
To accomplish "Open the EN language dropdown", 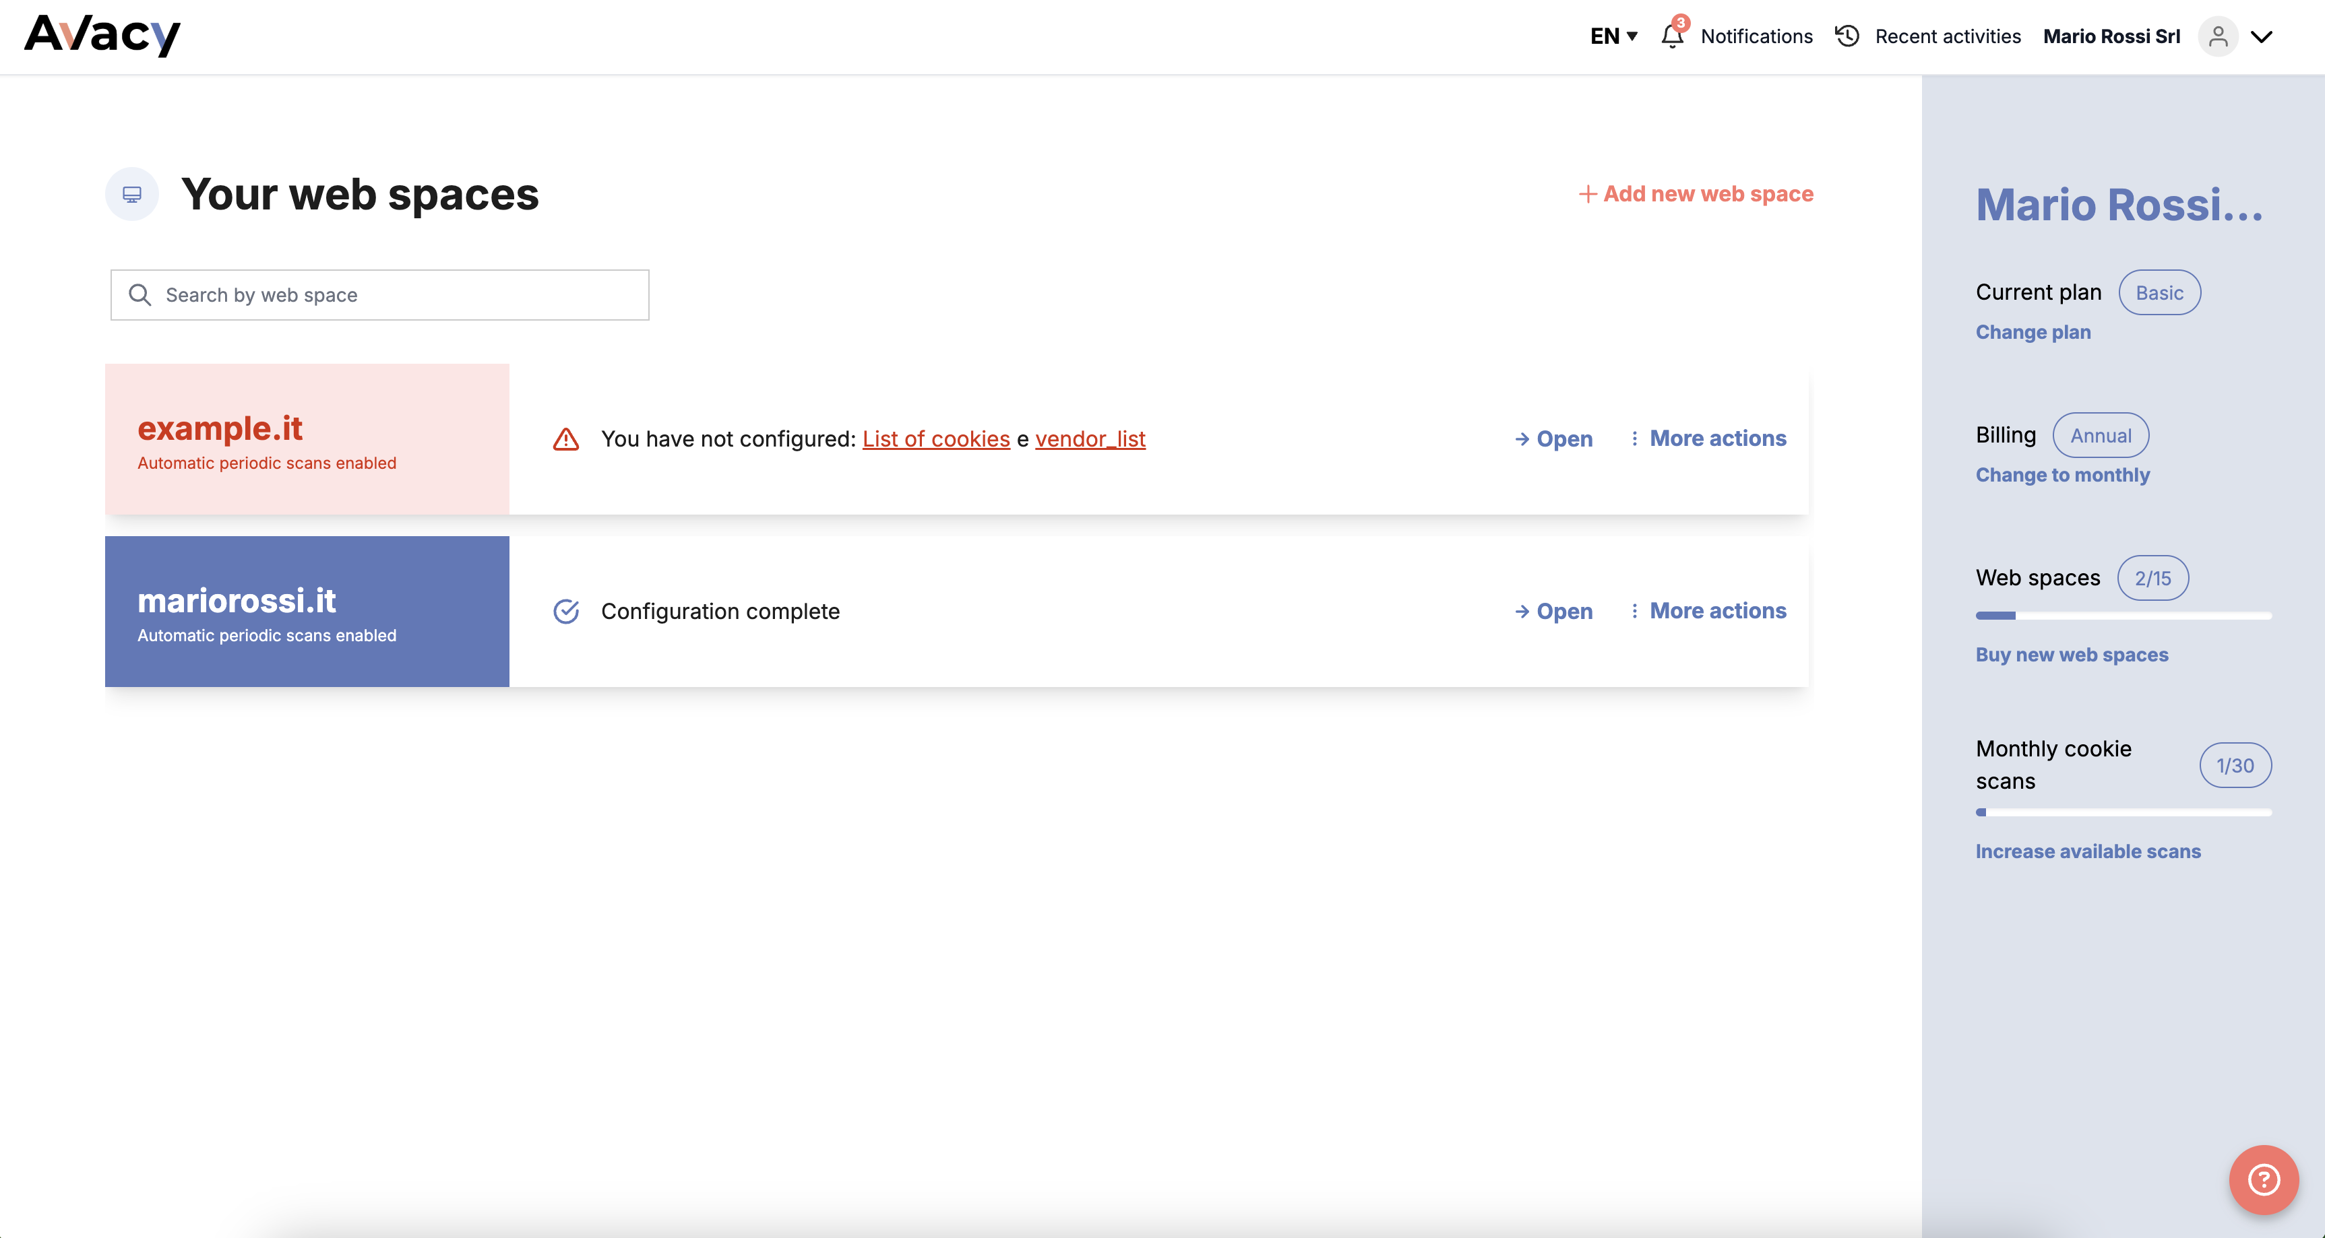I will (1613, 36).
